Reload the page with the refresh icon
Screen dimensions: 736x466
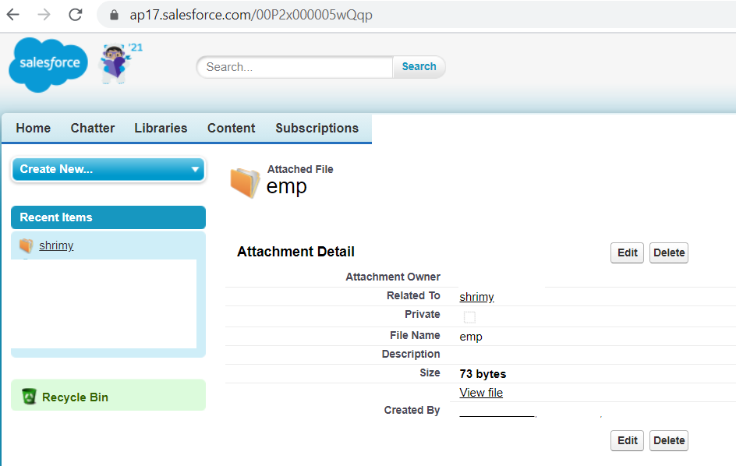coord(76,15)
